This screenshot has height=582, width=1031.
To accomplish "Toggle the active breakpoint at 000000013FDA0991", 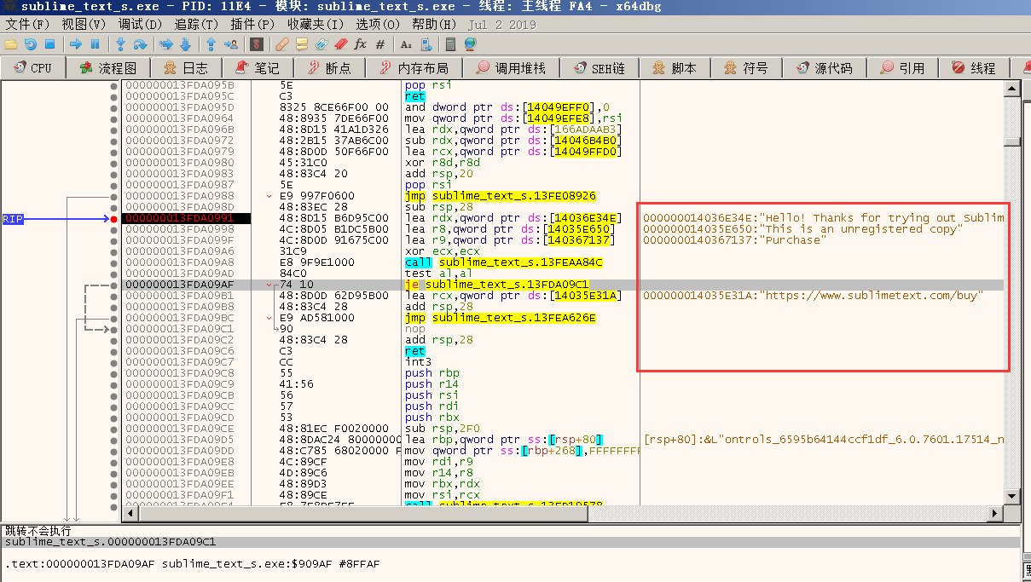I will point(114,219).
